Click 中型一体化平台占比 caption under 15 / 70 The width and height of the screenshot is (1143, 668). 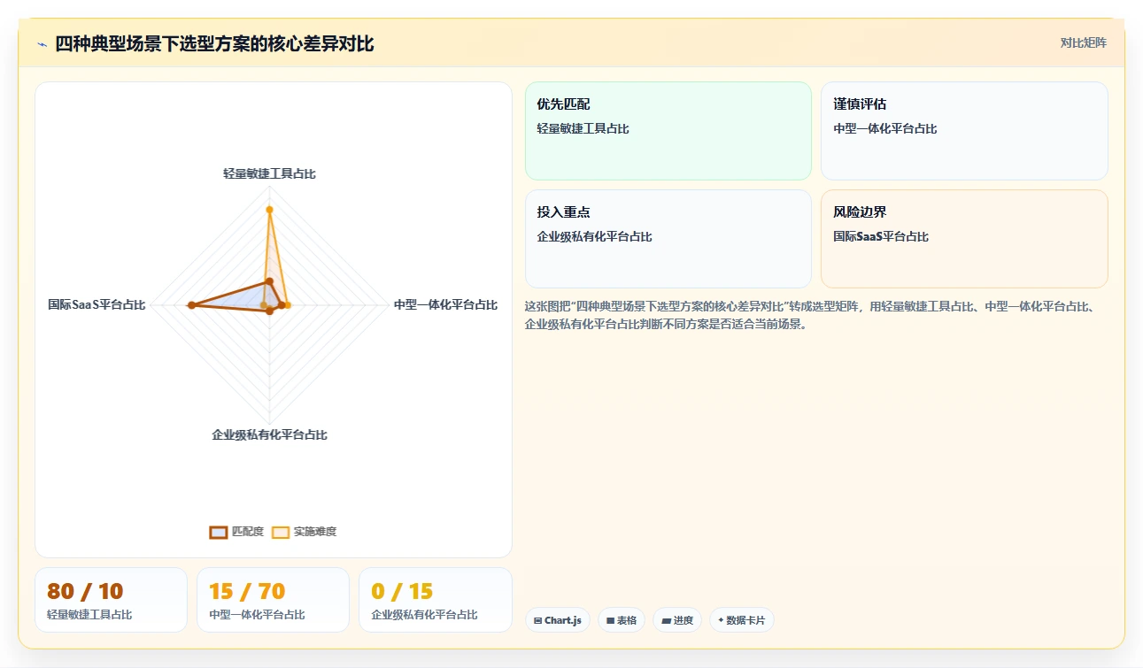pyautogui.click(x=257, y=615)
